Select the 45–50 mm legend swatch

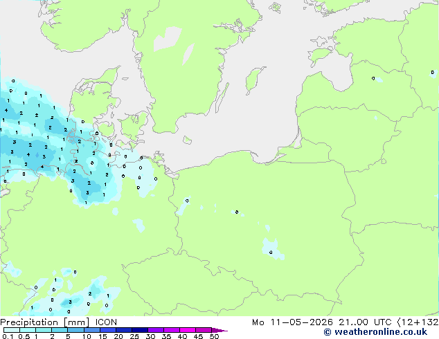(x=204, y=330)
